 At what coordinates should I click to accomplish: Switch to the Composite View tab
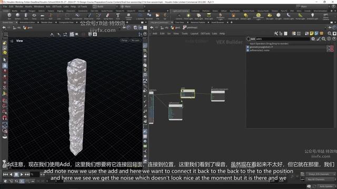66,22
